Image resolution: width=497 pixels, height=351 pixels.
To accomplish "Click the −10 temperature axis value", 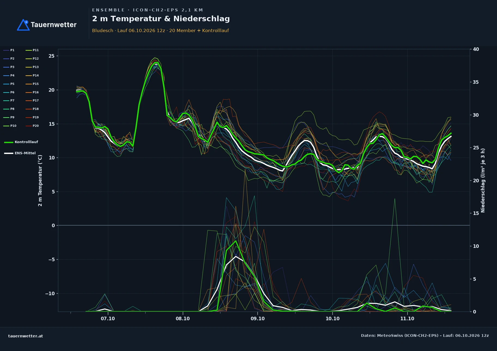I will click(x=50, y=294).
